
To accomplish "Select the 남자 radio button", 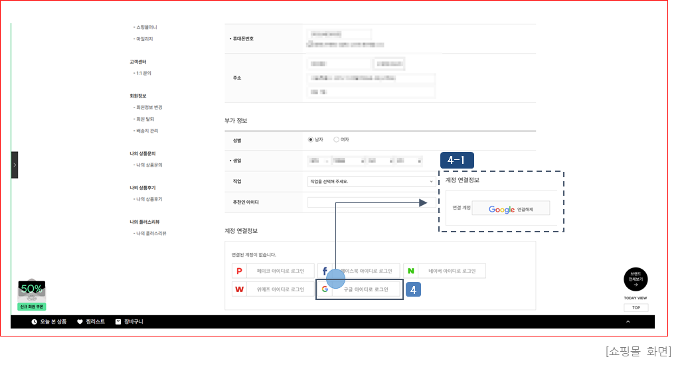I will coord(311,139).
